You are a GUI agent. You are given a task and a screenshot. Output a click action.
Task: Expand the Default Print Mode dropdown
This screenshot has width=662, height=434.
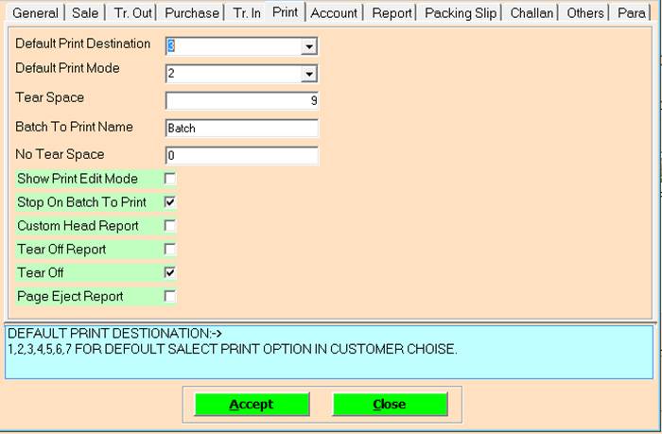pos(308,74)
